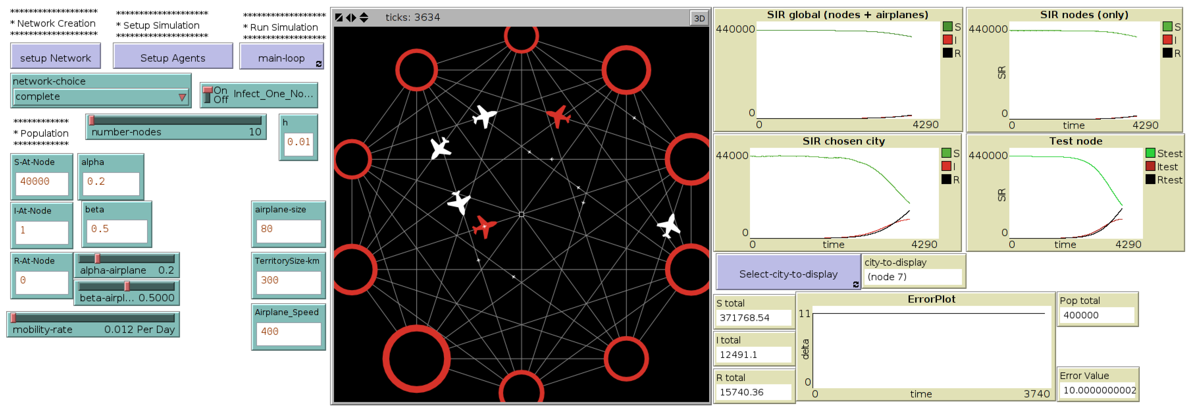This screenshot has width=1190, height=410.
Task: Switch the view to 3D
Action: coord(699,18)
